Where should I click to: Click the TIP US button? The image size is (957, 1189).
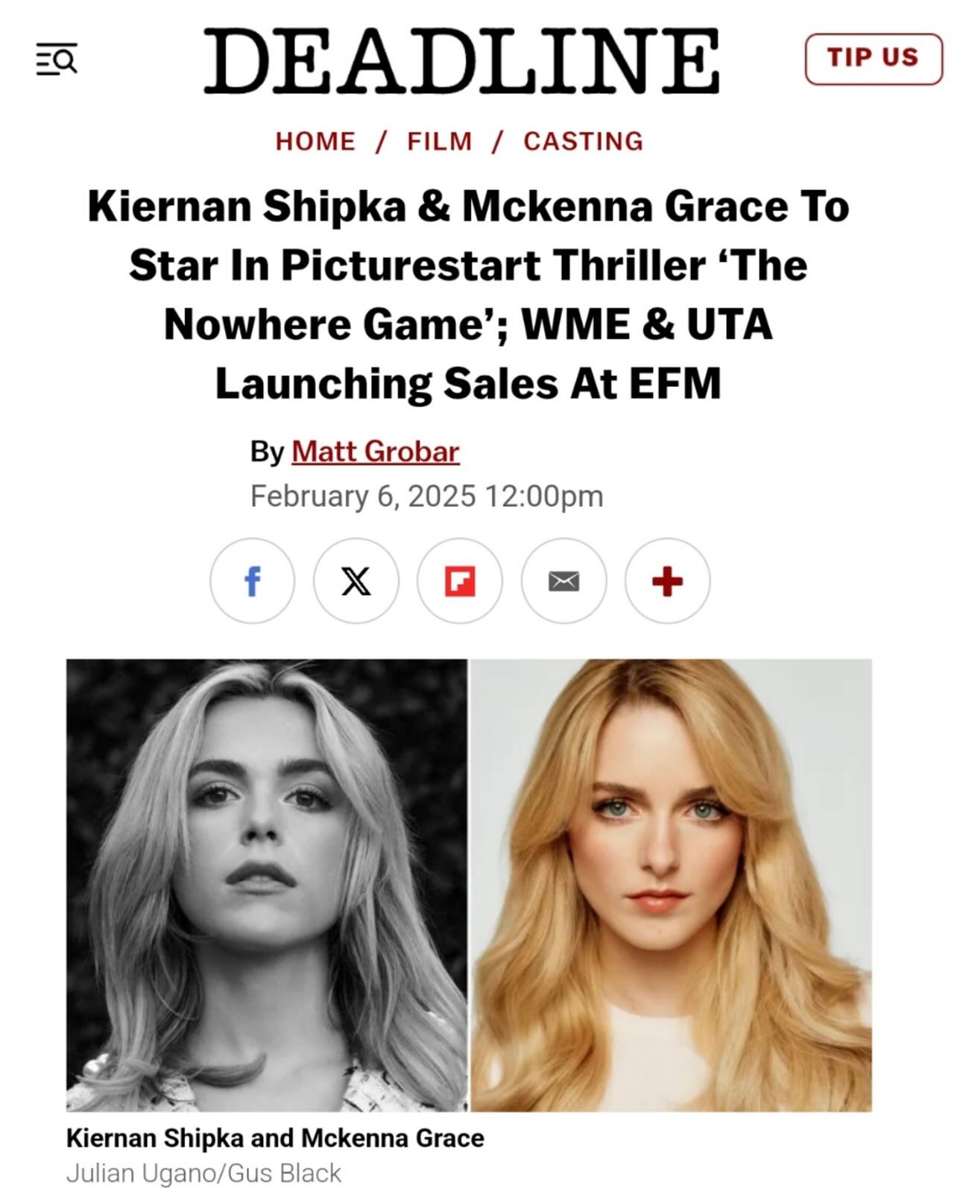(873, 58)
